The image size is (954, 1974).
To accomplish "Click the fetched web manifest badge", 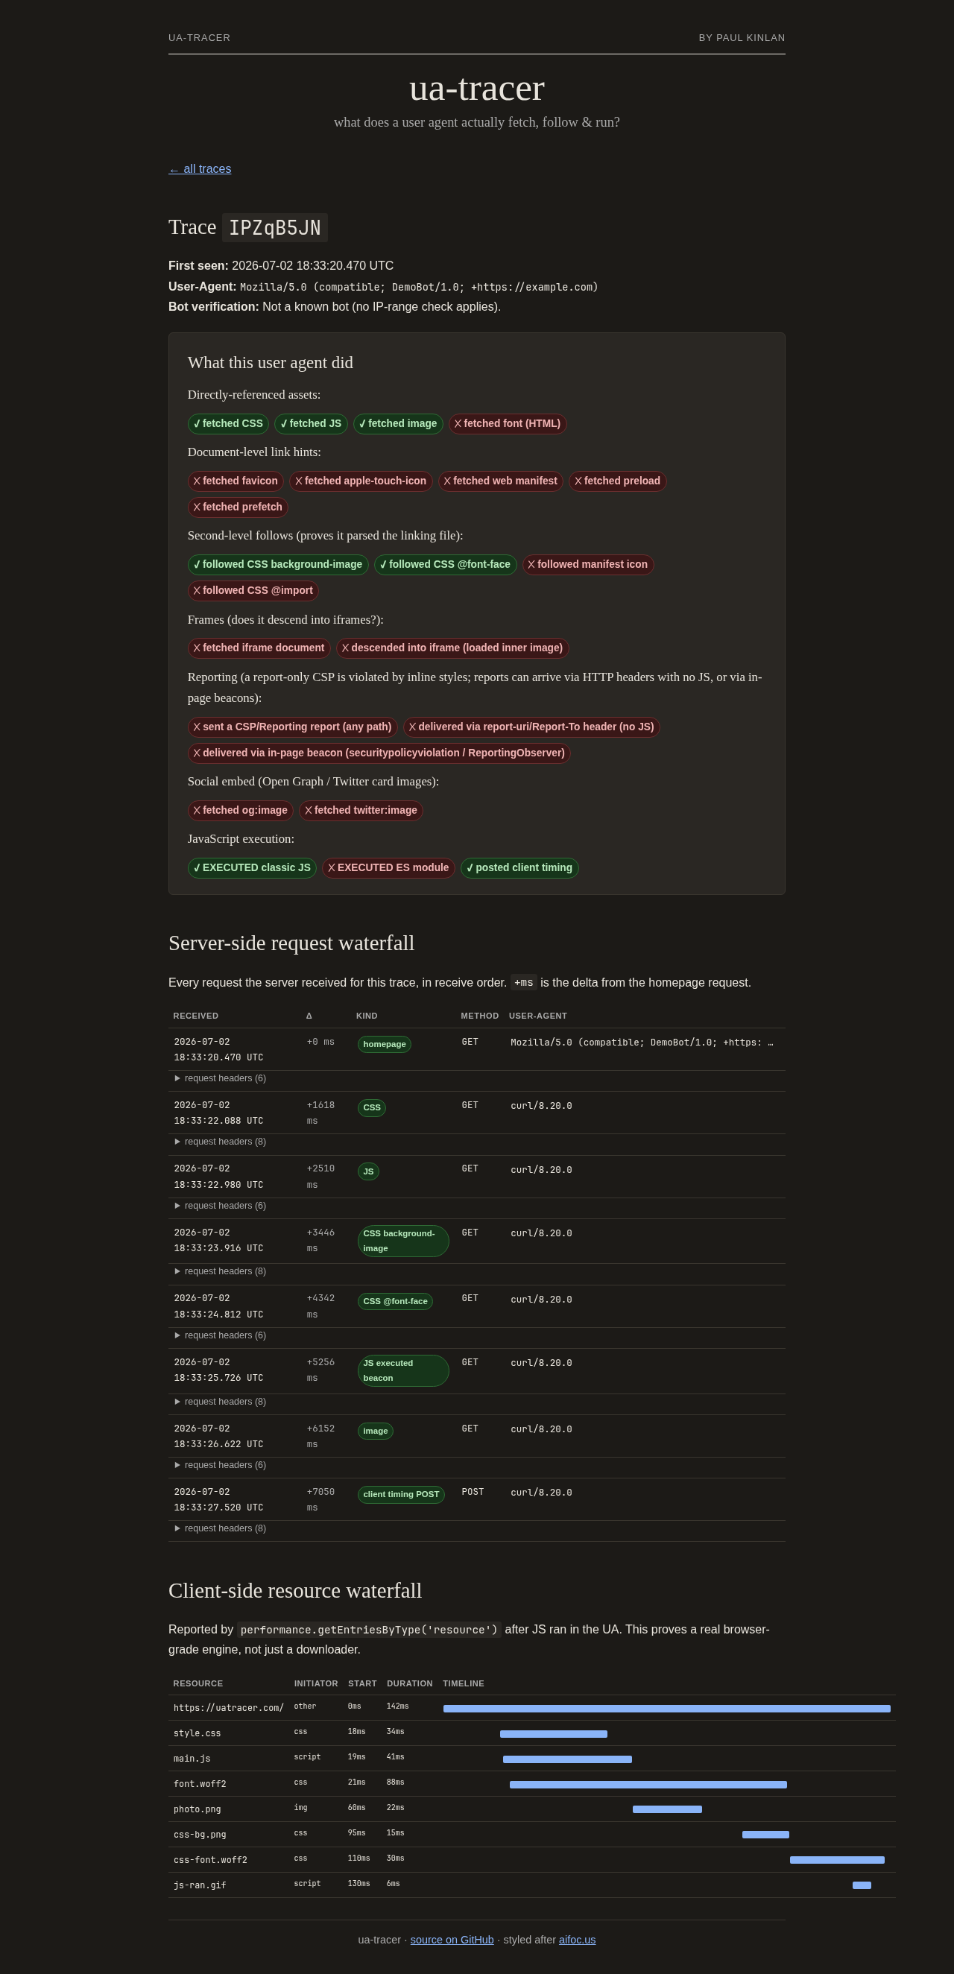I will click(x=500, y=481).
